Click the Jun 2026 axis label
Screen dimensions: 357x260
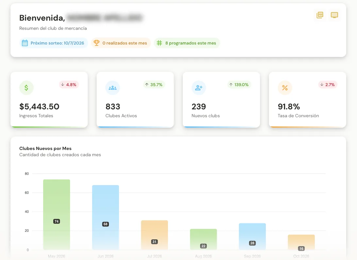click(x=105, y=256)
